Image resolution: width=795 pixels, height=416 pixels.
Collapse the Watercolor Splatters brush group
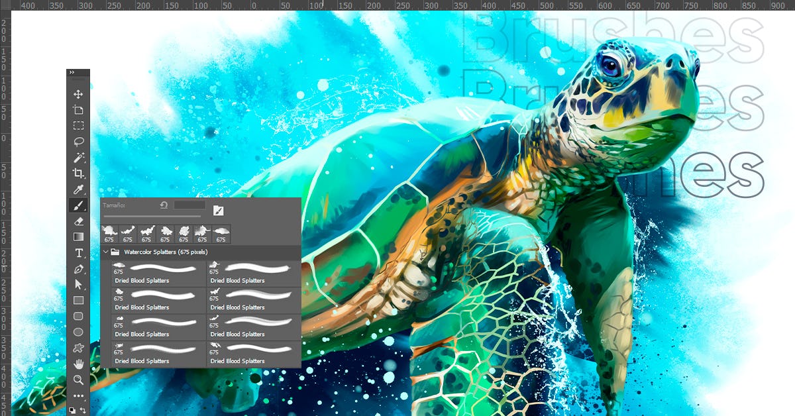[105, 252]
